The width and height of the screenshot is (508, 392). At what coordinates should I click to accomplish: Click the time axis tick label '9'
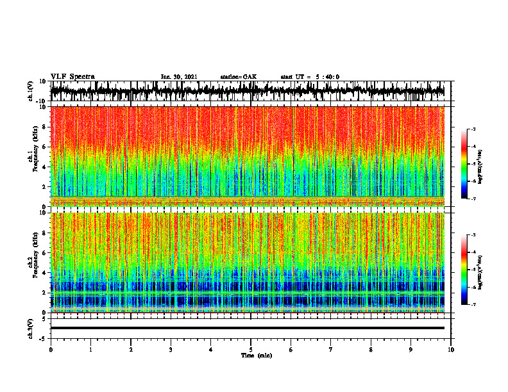pyautogui.click(x=411, y=350)
